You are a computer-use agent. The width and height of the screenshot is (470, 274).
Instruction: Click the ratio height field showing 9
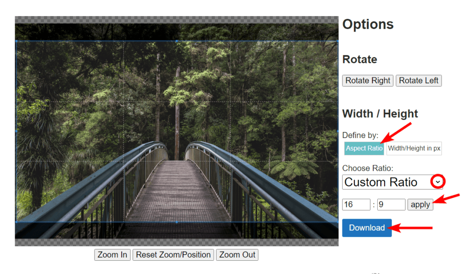(x=391, y=204)
